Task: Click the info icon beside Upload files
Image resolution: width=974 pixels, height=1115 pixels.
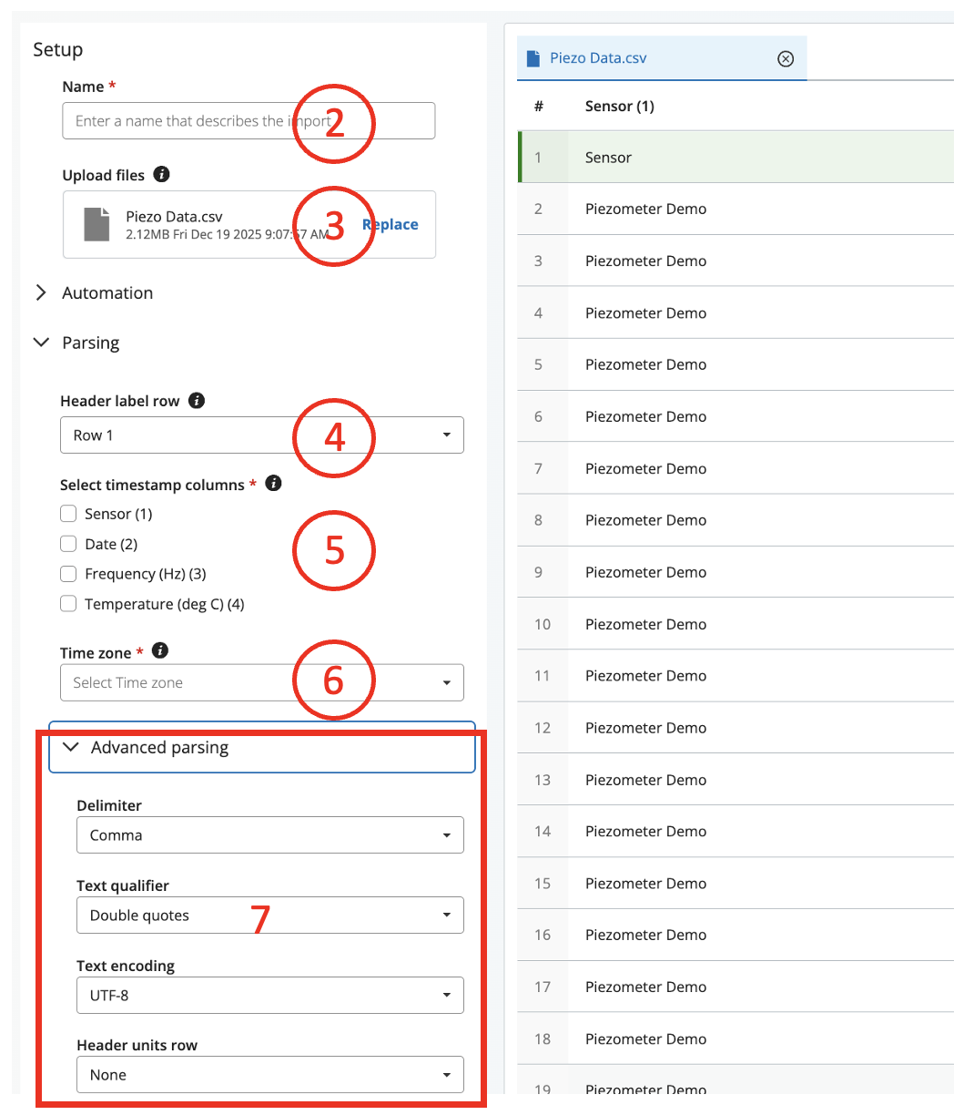Action: (161, 174)
